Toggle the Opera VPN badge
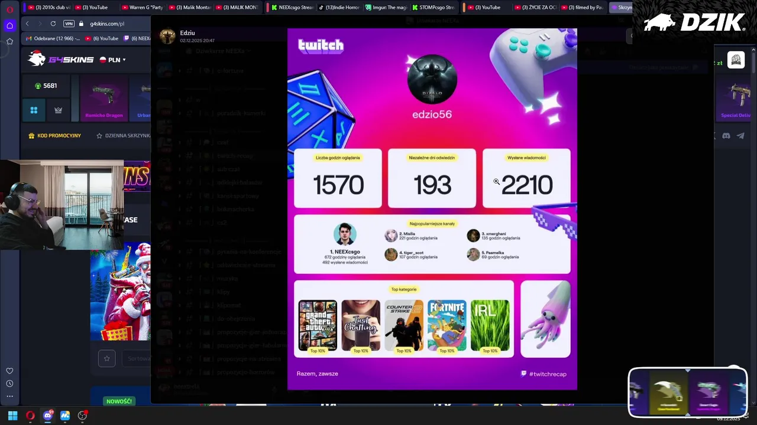 point(69,24)
